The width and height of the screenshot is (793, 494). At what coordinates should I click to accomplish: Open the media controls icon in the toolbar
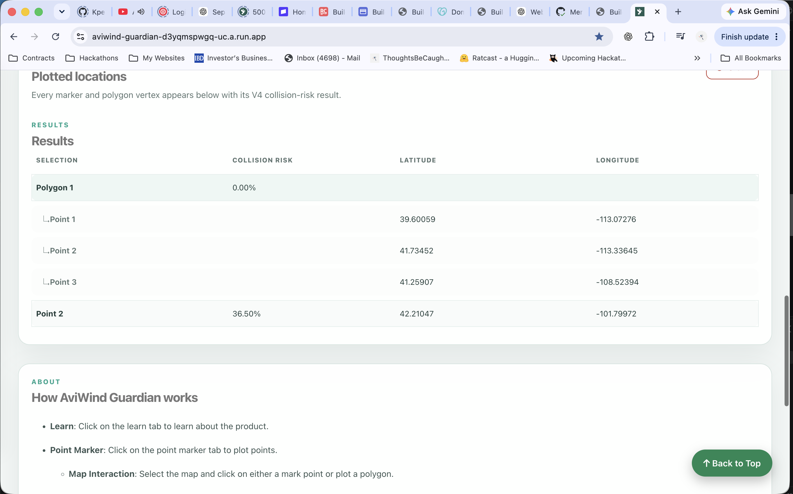(680, 37)
